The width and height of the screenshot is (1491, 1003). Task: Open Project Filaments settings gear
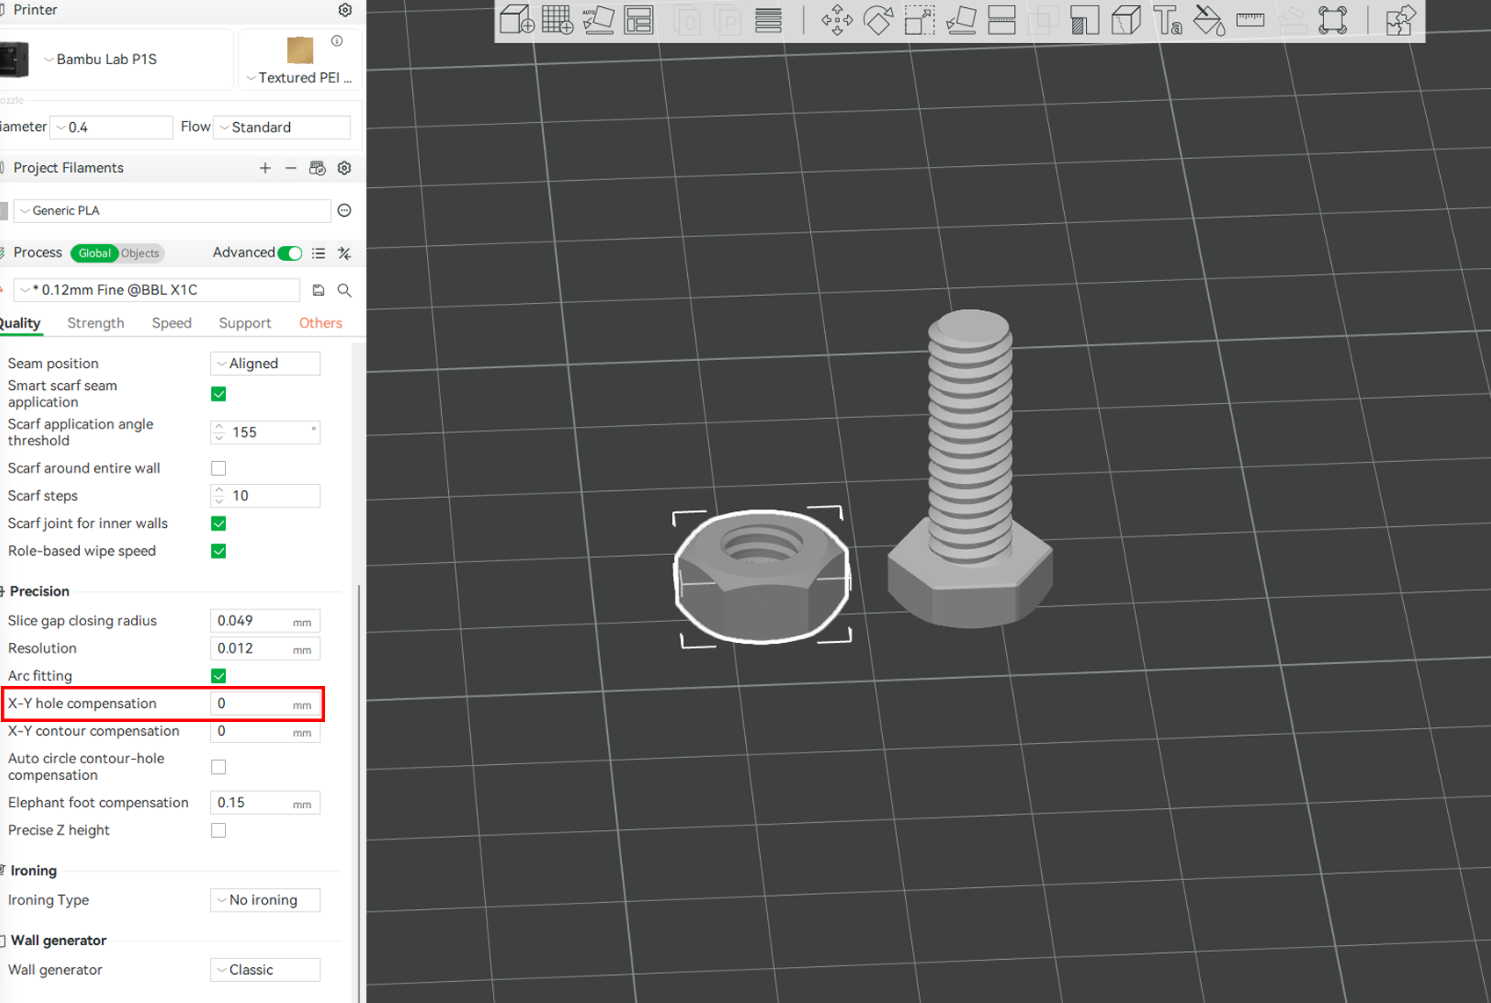(344, 168)
